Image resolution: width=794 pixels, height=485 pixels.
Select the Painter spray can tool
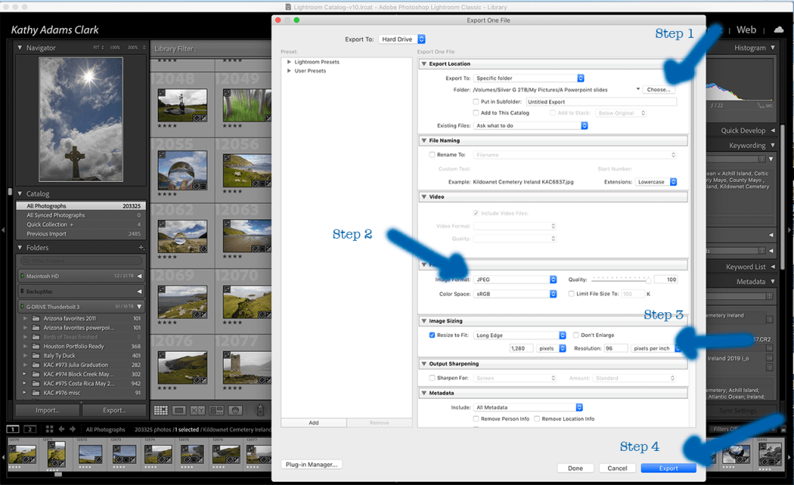[x=261, y=410]
